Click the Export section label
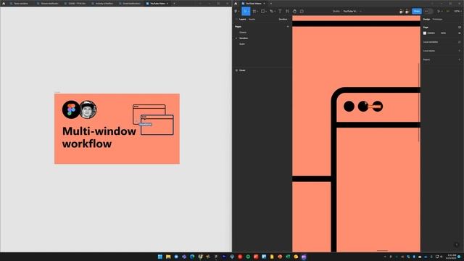Viewport: 464px width, 261px height. pos(426,59)
